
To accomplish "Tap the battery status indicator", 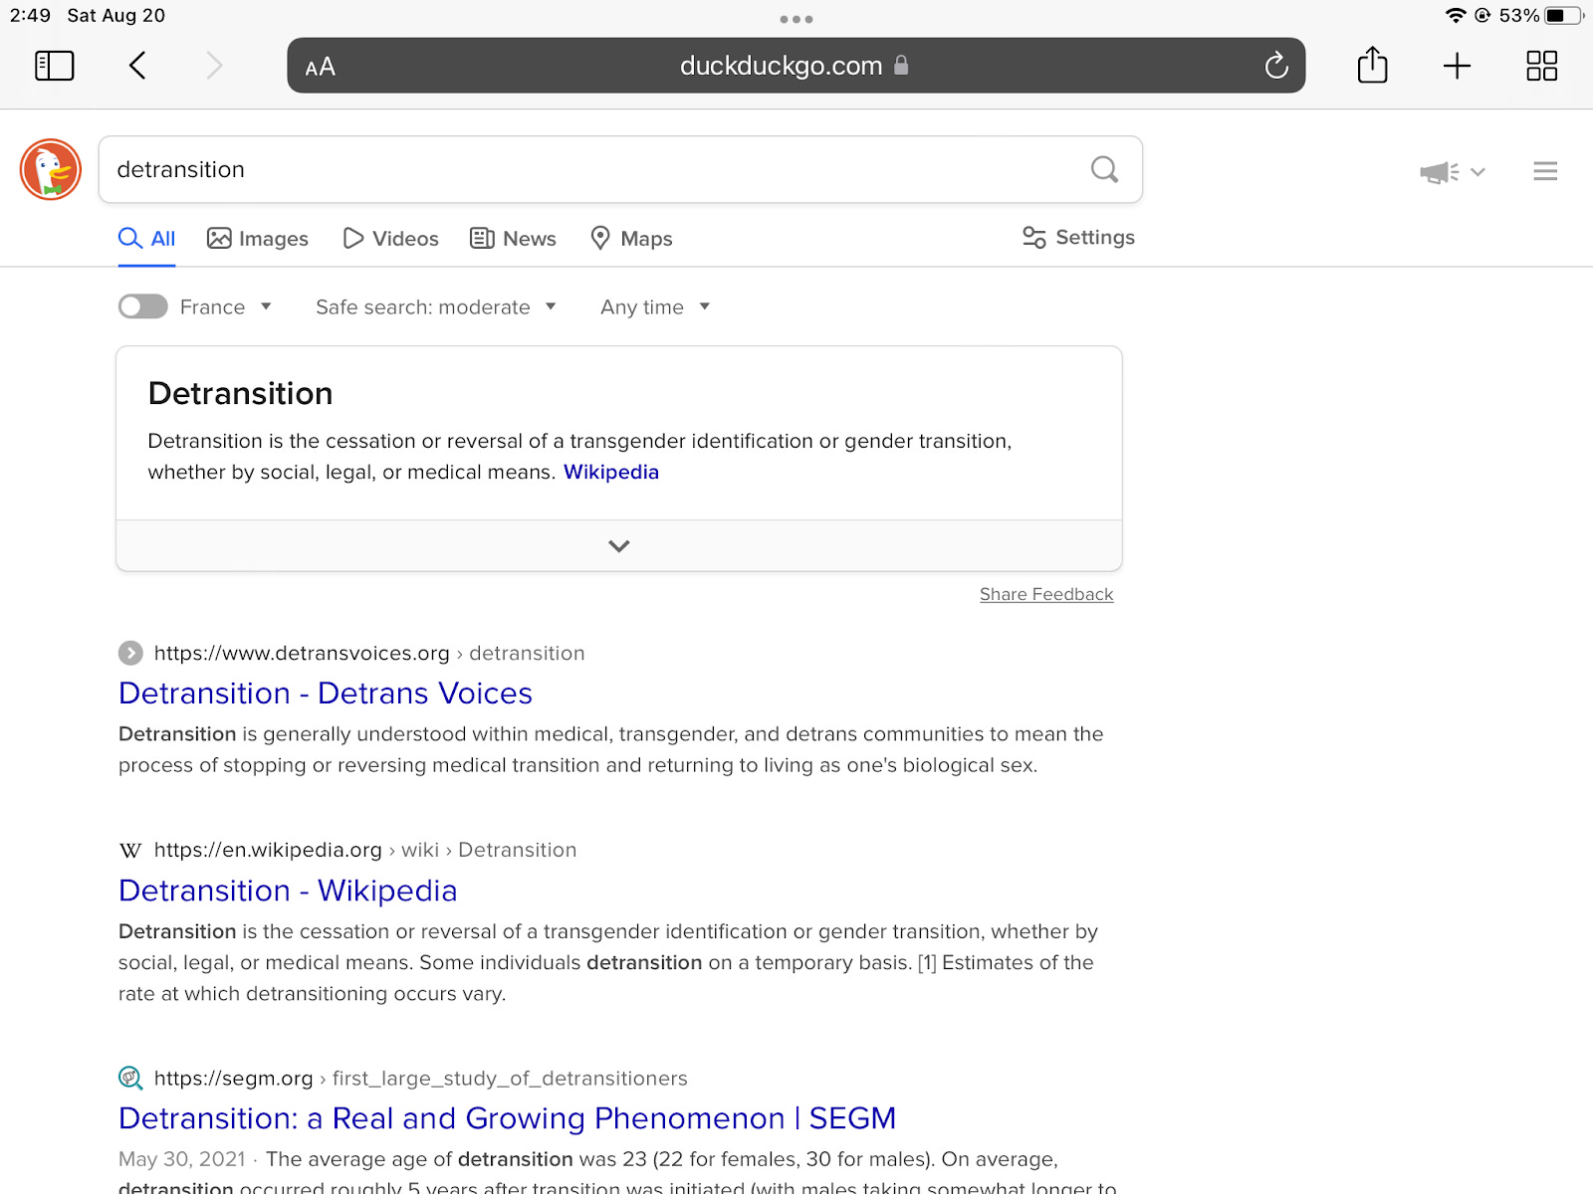I will pyautogui.click(x=1563, y=15).
